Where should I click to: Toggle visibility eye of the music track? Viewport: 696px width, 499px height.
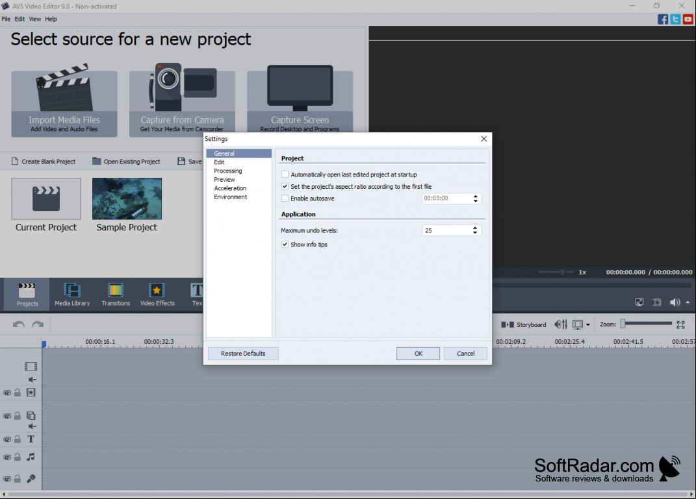[7, 457]
